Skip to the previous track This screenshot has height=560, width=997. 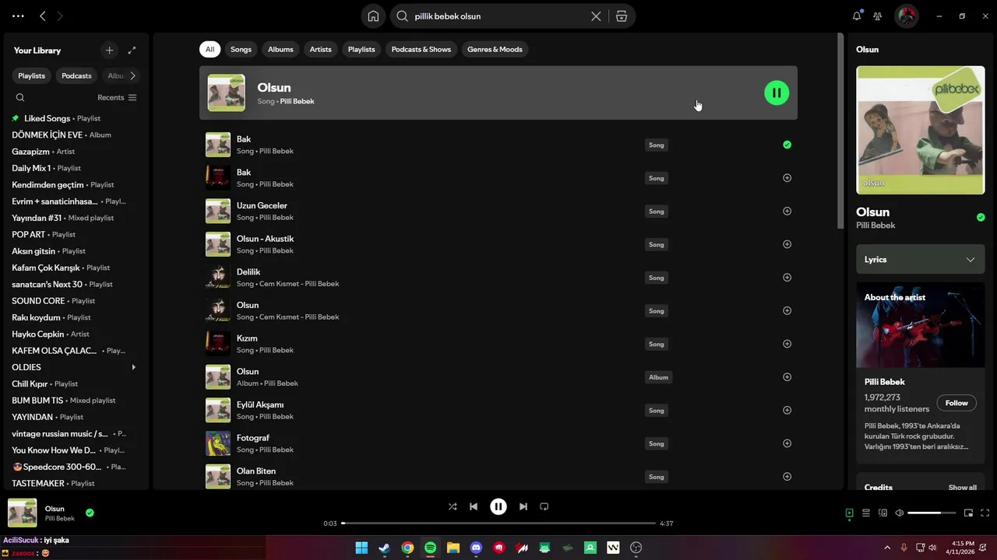tap(474, 506)
